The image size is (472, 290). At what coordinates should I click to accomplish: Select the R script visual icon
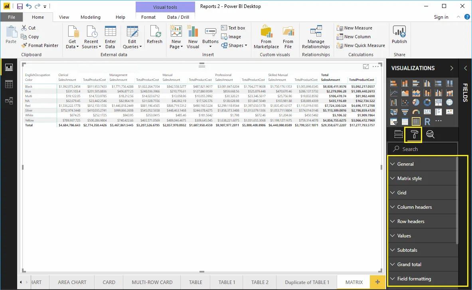(x=427, y=121)
